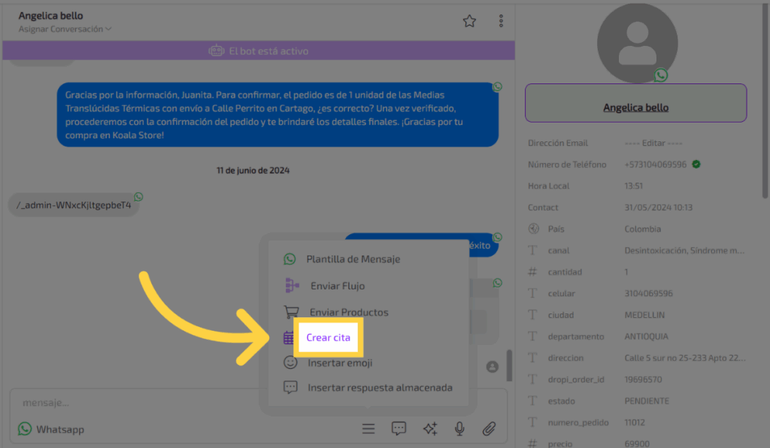Open the three-dot conversation options menu
Image resolution: width=770 pixels, height=448 pixels.
(502, 21)
